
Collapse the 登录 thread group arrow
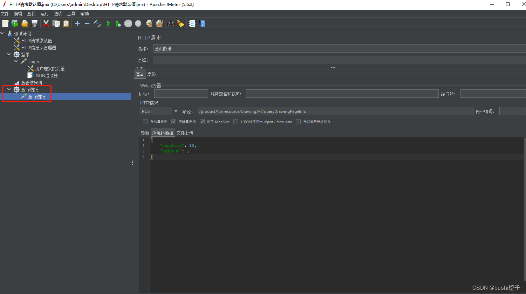pyautogui.click(x=9, y=54)
